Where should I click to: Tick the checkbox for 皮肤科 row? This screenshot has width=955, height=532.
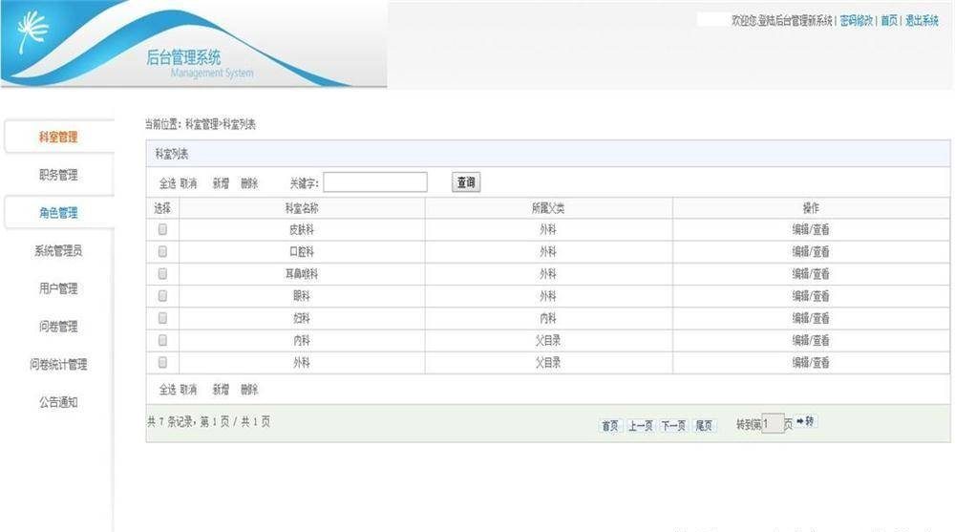pyautogui.click(x=162, y=229)
